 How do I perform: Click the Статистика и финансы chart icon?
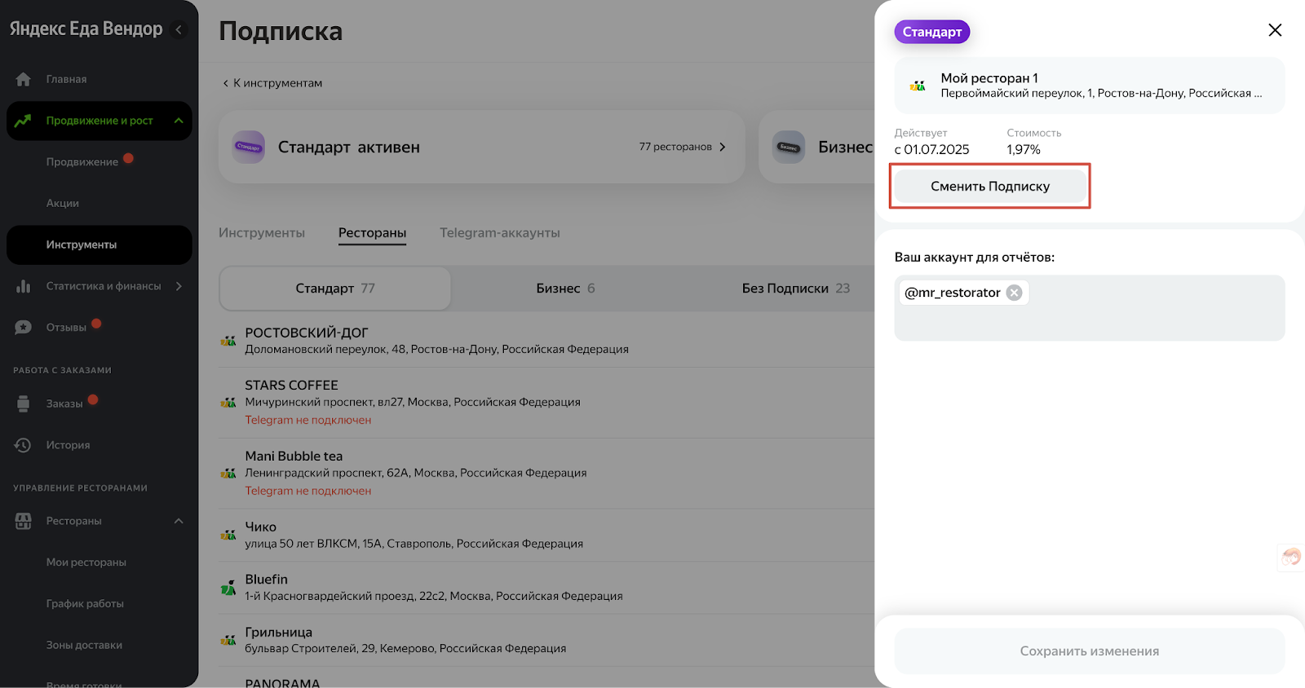pyautogui.click(x=24, y=286)
